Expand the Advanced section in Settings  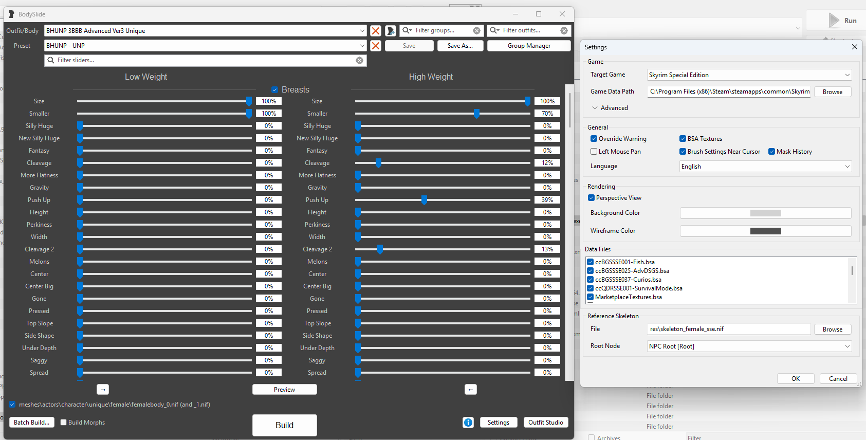tap(610, 108)
